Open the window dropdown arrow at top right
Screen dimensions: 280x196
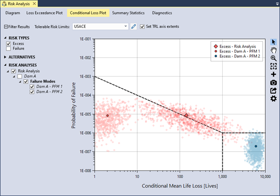(x=277, y=4)
